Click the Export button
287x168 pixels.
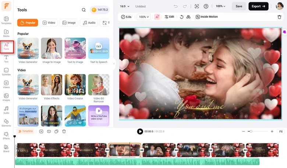(261, 6)
